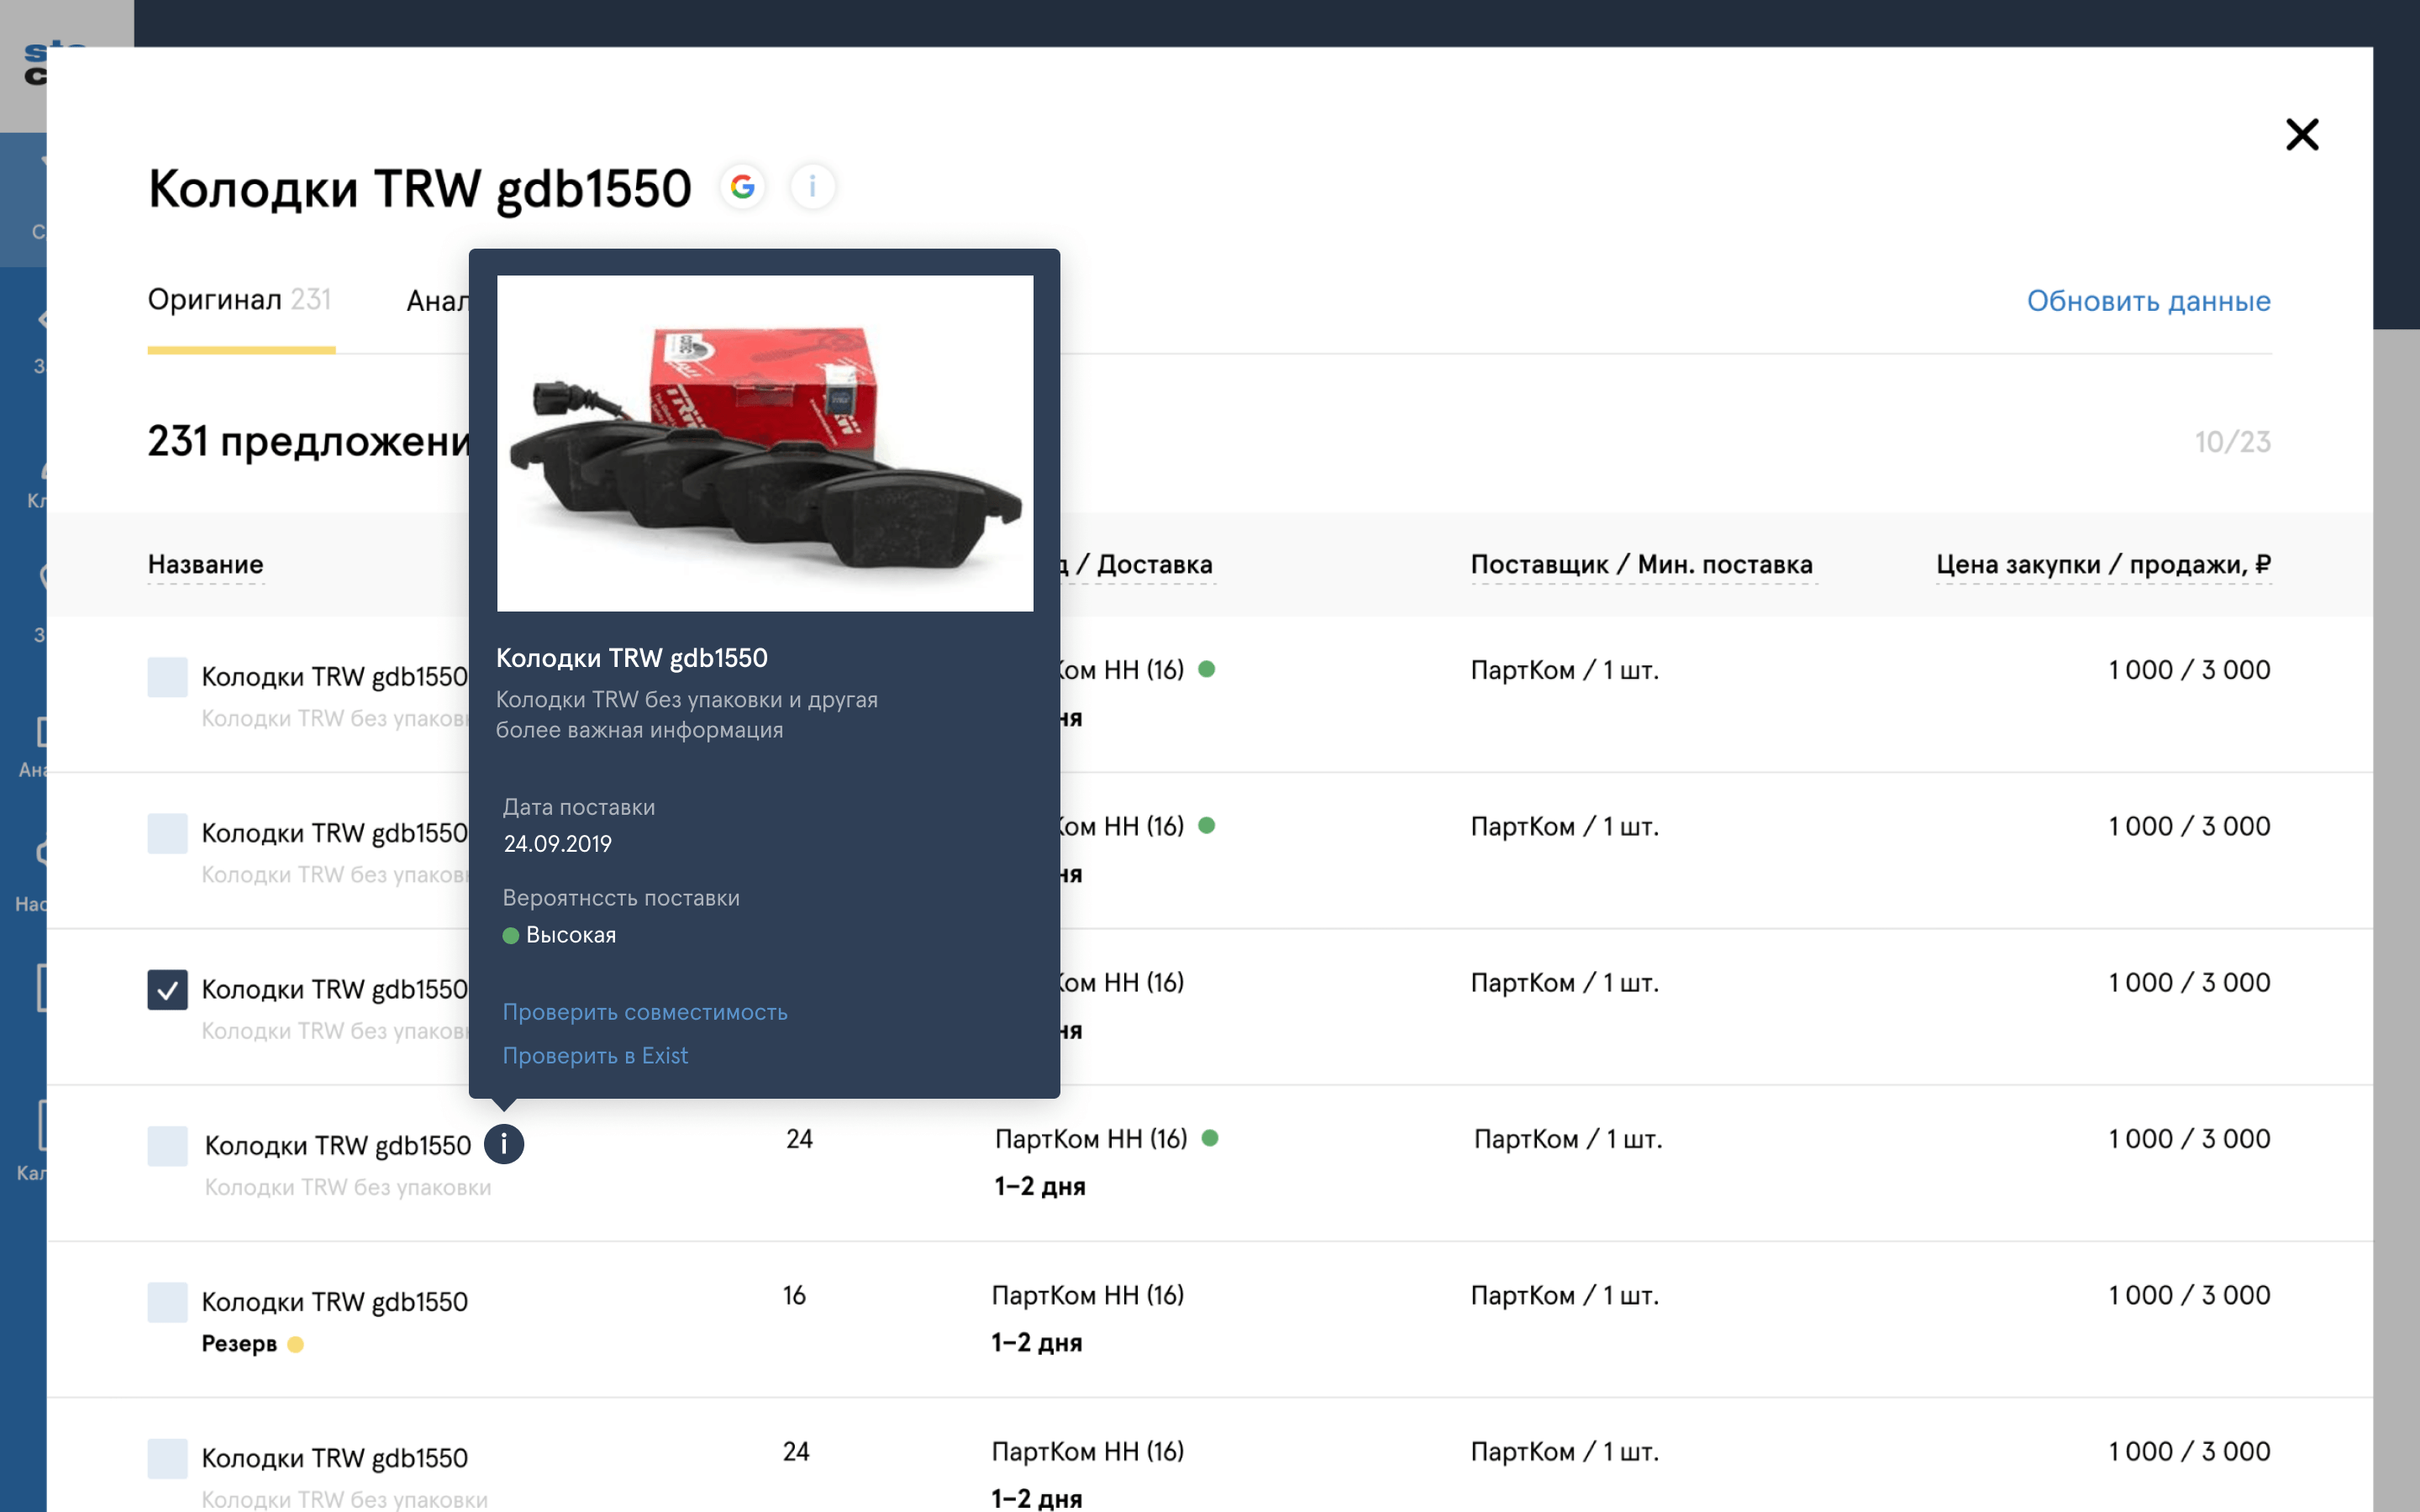Click ПартКом / 1 шт. in second row
The height and width of the screenshot is (1512, 2420).
point(1564,826)
